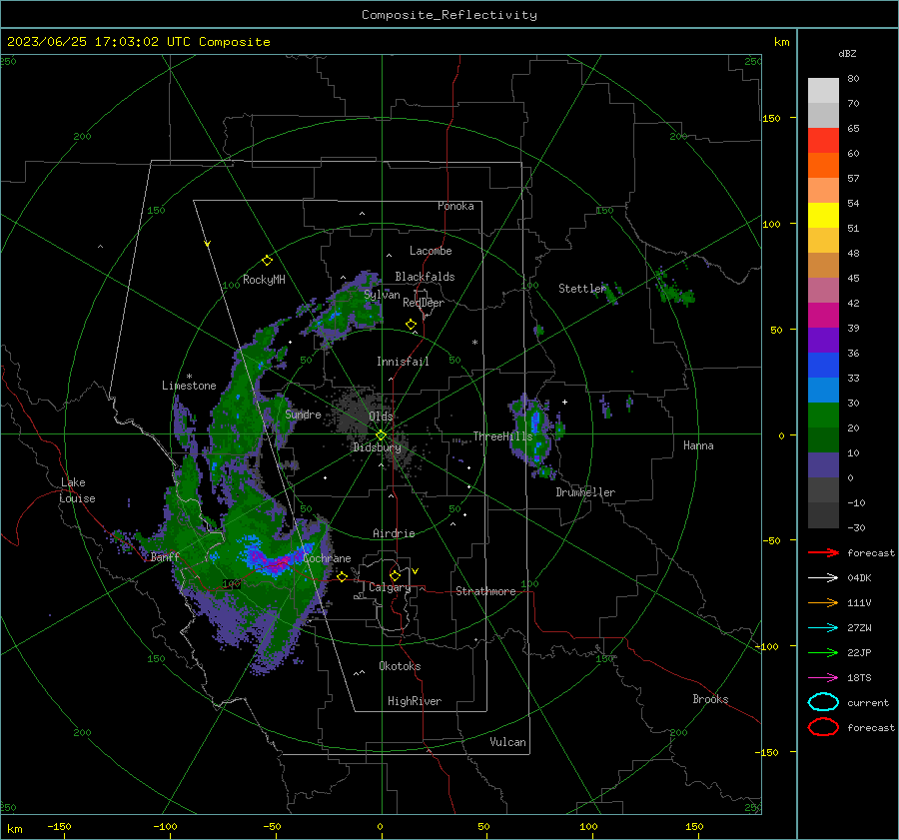Click the purple 36-39 dBZ color swatch
The image size is (899, 840).
click(x=823, y=340)
